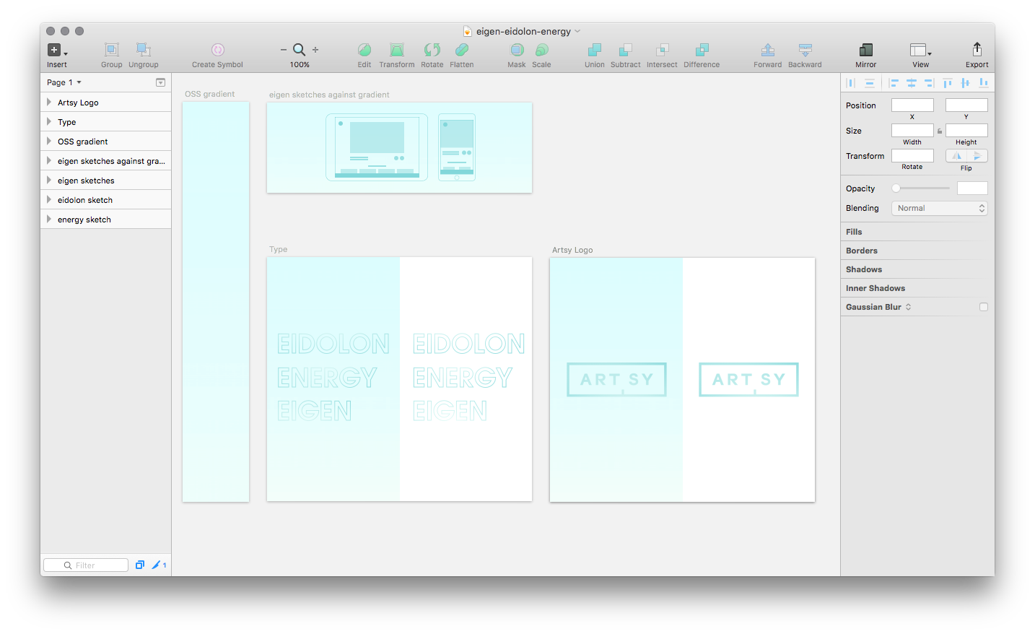Viewport: 1035px width, 634px height.
Task: Open the Shadows section
Action: [864, 269]
